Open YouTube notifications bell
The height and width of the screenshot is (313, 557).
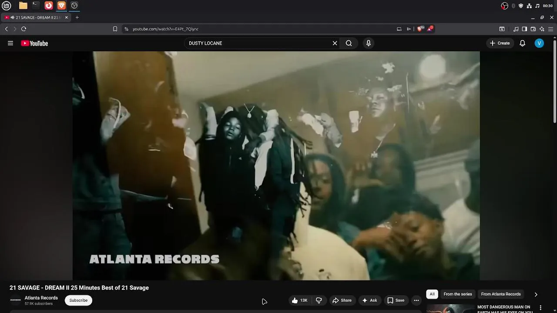point(522,43)
